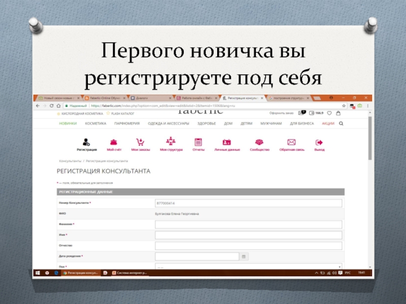Click the wishlist heart icon
Viewport: 406px width, 304px height.
point(329,113)
